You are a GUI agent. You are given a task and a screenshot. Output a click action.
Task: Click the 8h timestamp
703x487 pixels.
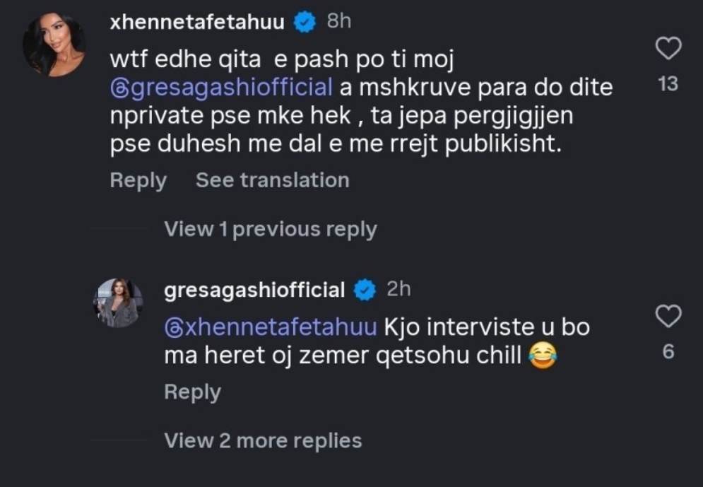pyautogui.click(x=339, y=22)
